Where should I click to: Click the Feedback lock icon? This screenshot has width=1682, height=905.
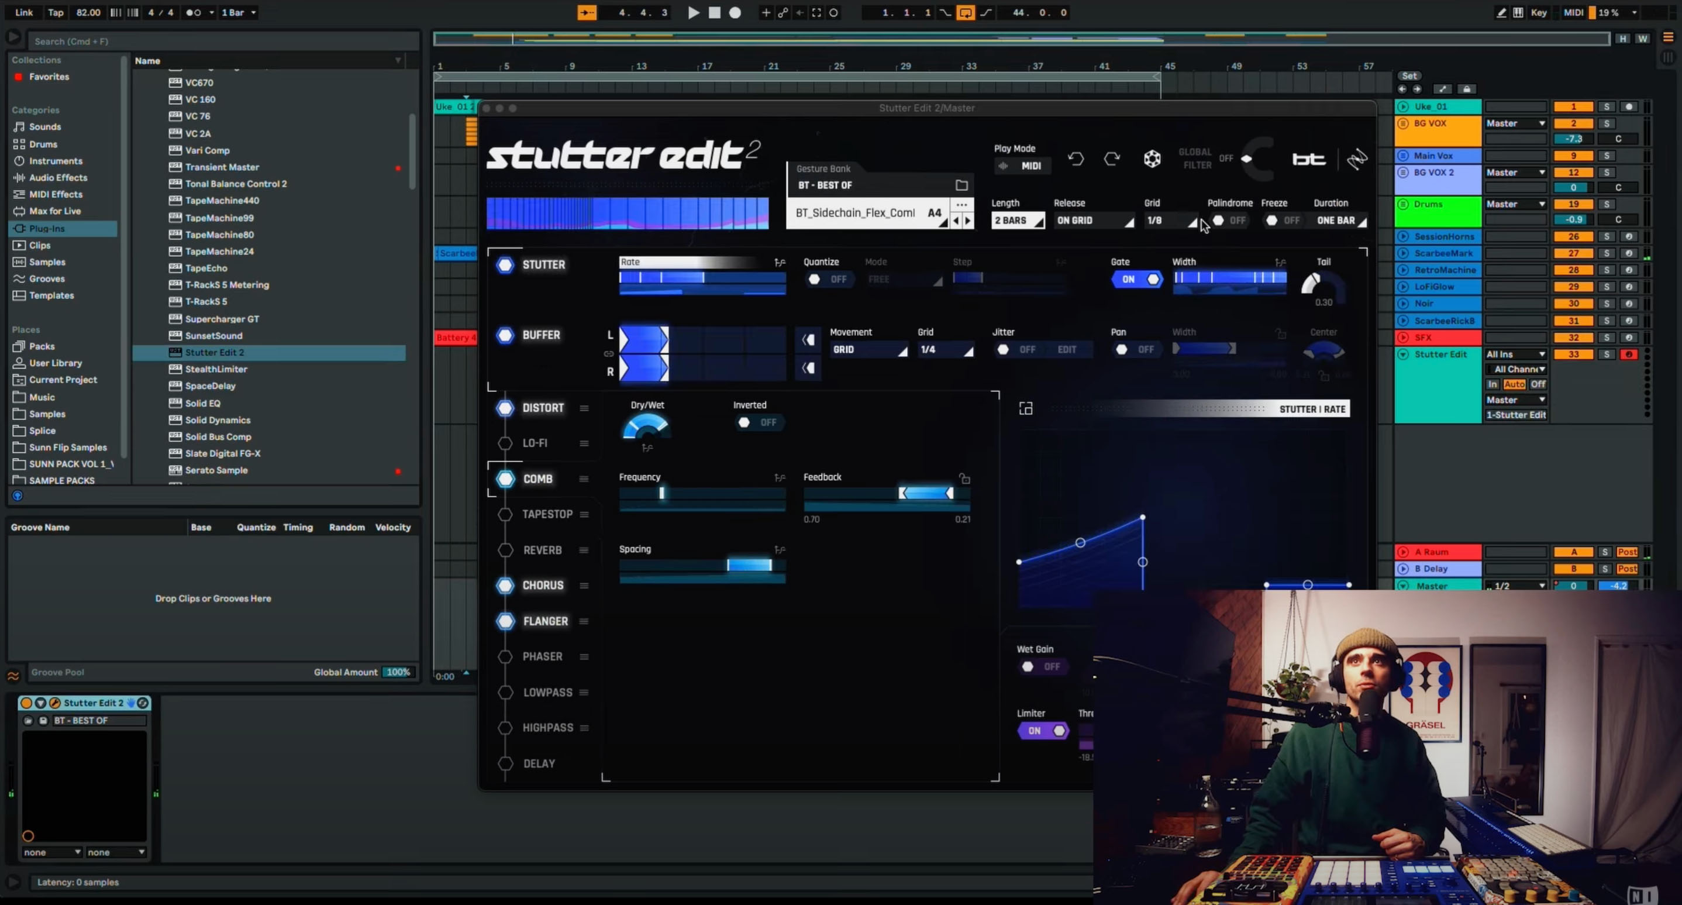[x=964, y=479]
